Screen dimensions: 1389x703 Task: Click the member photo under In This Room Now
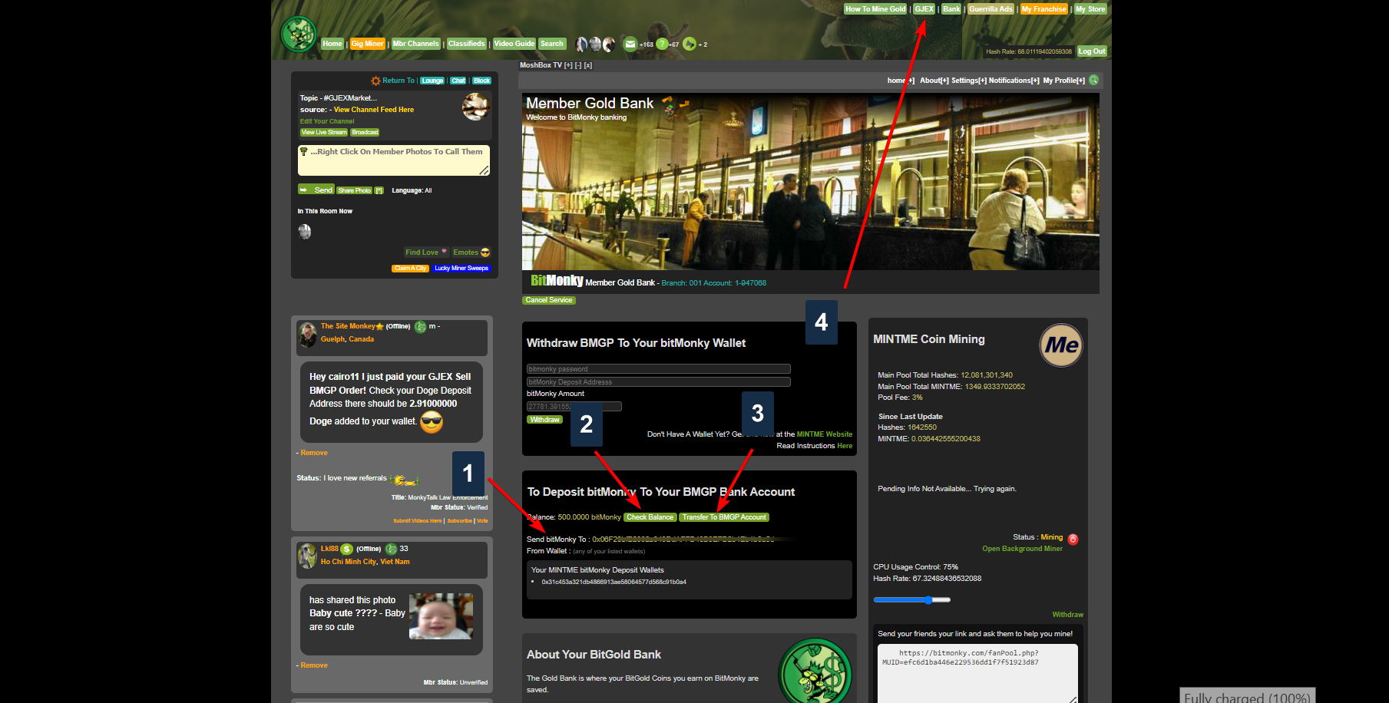tap(305, 231)
